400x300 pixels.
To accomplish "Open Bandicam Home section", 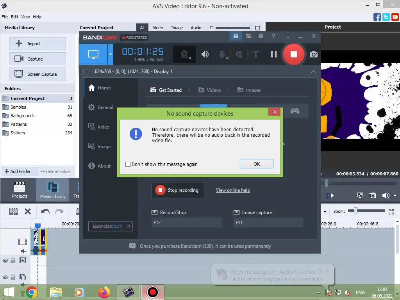I will click(x=99, y=88).
